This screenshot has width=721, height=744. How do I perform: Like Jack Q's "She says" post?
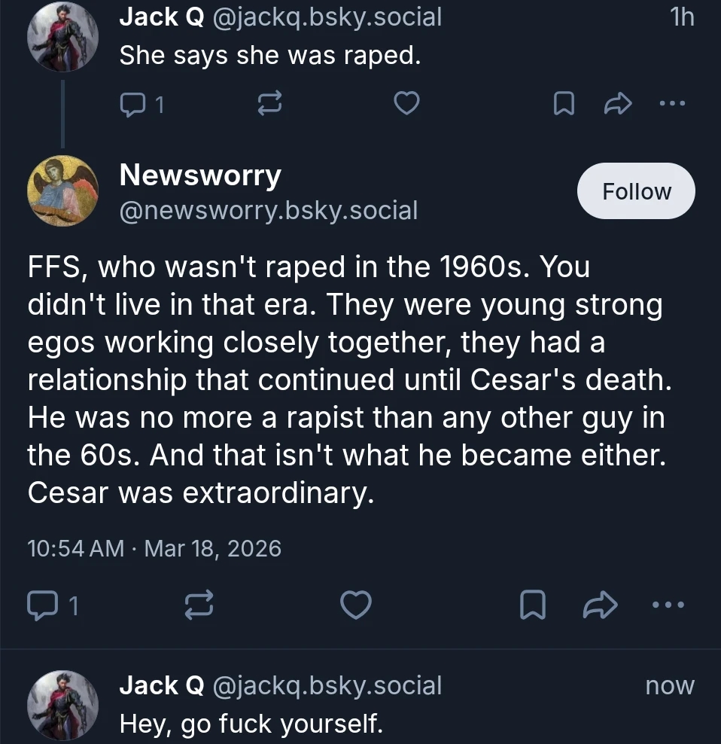pyautogui.click(x=406, y=105)
